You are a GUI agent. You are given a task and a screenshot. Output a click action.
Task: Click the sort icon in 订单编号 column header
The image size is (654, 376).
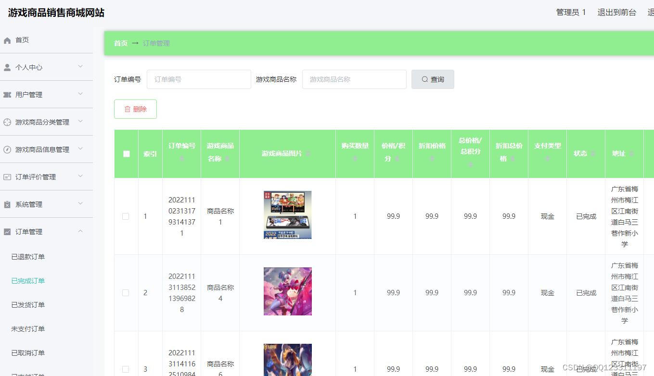(182, 159)
